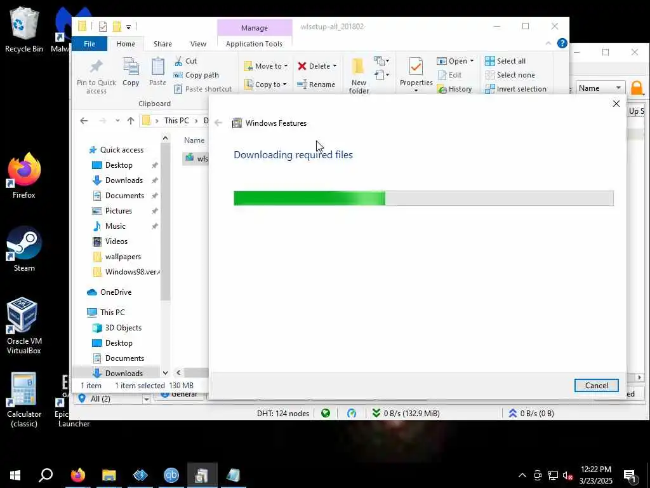This screenshot has height=488, width=650.
Task: Open Oracle VM VirtualBox desktop shortcut
Action: (x=23, y=326)
